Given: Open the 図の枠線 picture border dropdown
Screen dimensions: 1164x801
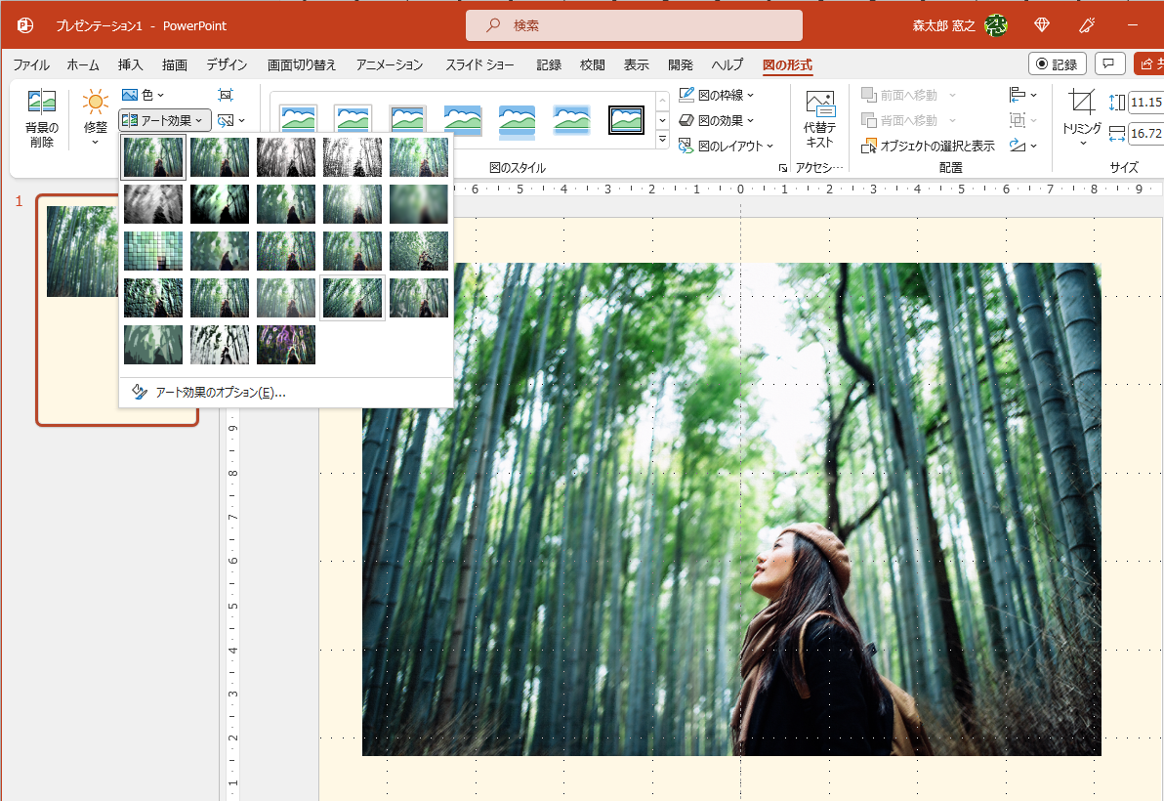Looking at the screenshot, I should (x=717, y=95).
